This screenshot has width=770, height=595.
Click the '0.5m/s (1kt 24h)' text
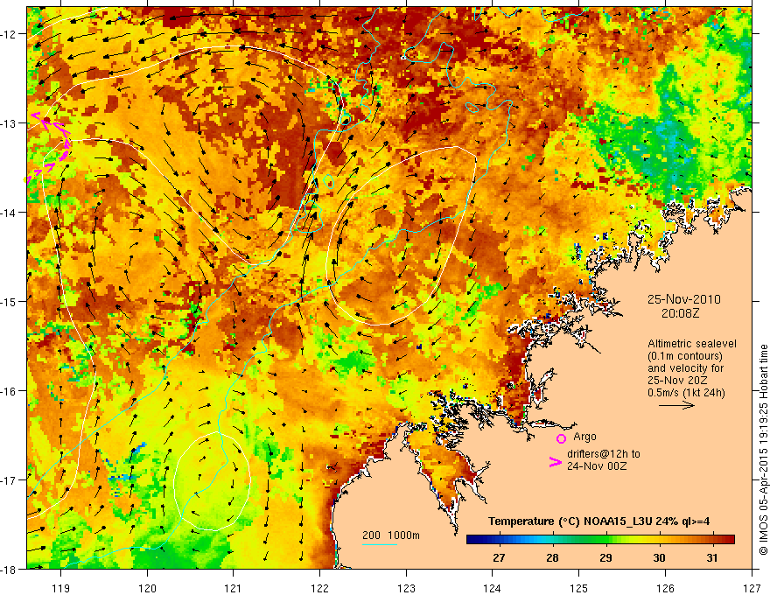(x=686, y=393)
